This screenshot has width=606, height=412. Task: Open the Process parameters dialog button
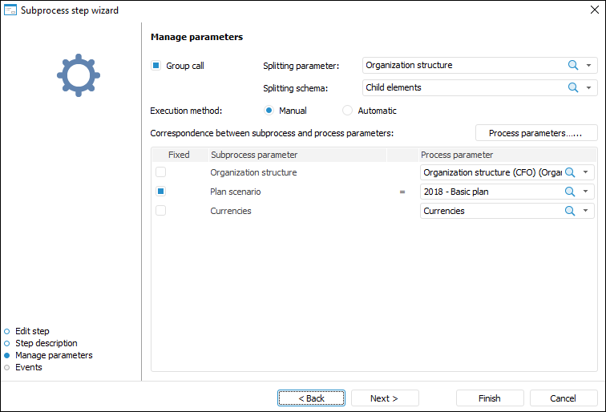536,133
